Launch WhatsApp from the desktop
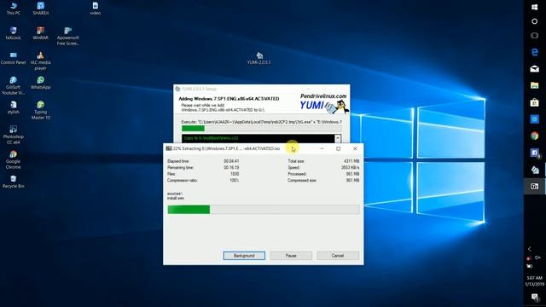Image resolution: width=546 pixels, height=307 pixels. (x=40, y=83)
